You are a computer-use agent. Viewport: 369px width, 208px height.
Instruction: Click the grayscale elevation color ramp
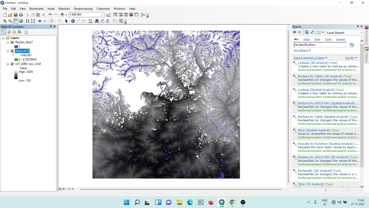[16, 75]
